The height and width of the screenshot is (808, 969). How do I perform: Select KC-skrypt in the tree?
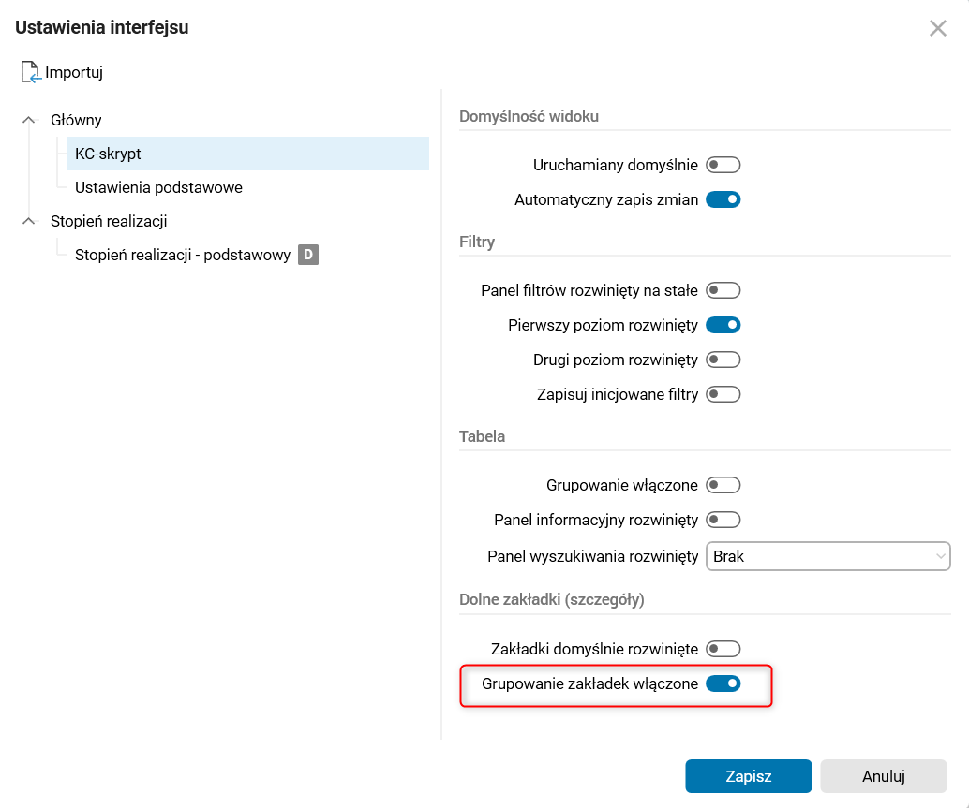tap(109, 154)
